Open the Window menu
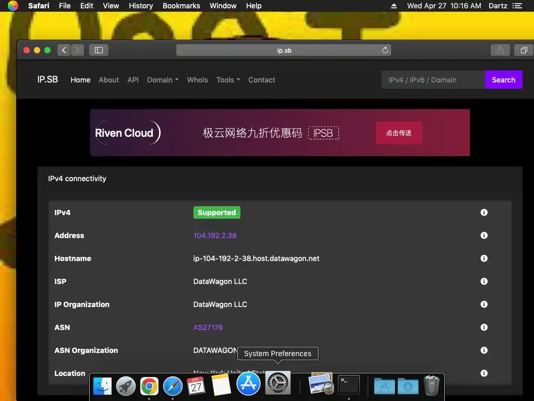The height and width of the screenshot is (401, 534). tap(223, 6)
